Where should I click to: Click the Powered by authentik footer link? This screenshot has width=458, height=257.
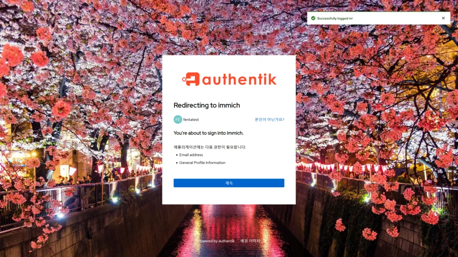click(216, 240)
